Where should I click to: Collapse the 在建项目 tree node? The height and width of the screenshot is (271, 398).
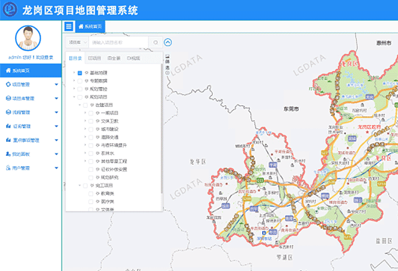point(79,105)
